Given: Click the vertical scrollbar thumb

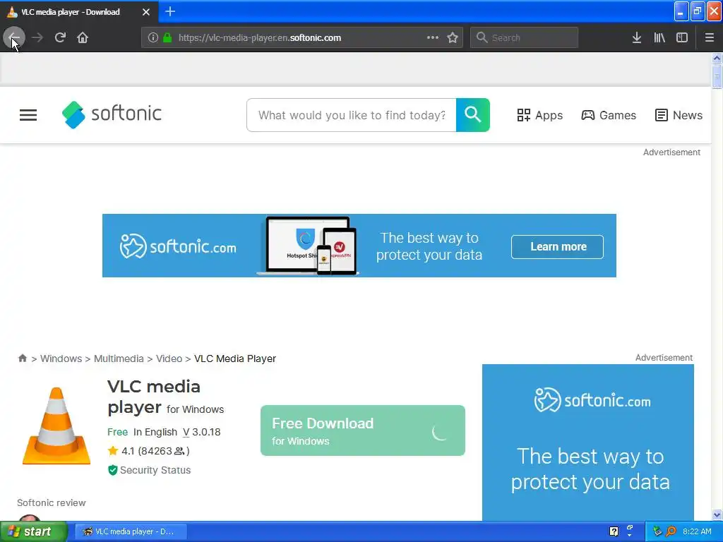Looking at the screenshot, I should point(717,76).
